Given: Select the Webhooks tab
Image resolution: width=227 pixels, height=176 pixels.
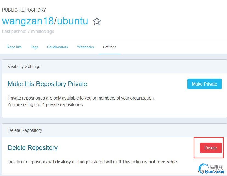Looking at the screenshot, I should tap(86, 47).
